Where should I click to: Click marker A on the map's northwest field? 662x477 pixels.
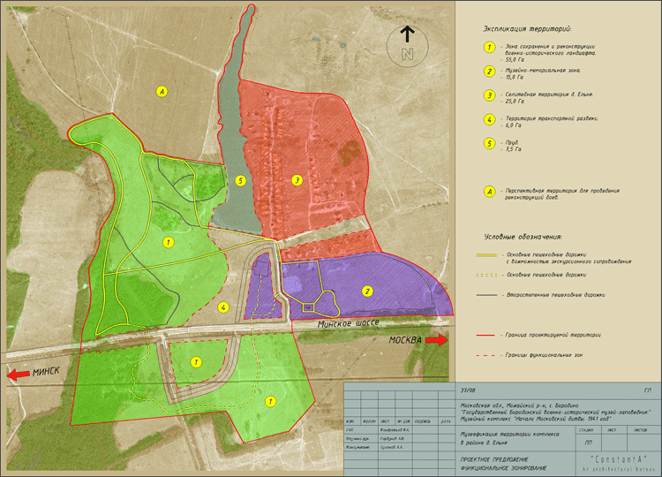(162, 90)
